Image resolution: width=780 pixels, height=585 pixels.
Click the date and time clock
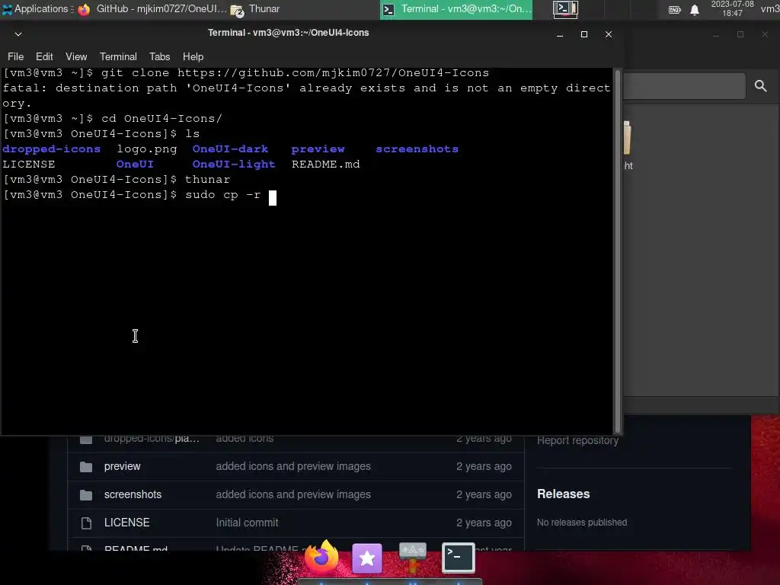[x=732, y=9]
